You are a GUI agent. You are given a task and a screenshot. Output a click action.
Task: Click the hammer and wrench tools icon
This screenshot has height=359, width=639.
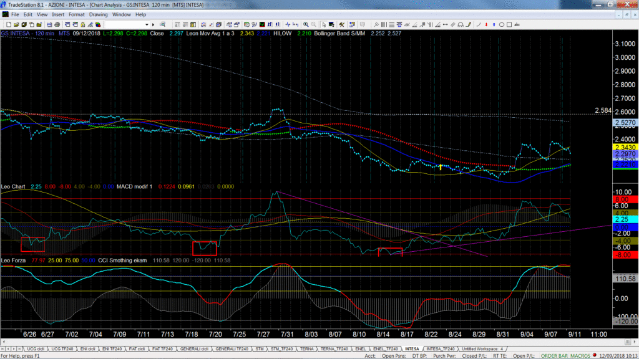click(x=341, y=25)
